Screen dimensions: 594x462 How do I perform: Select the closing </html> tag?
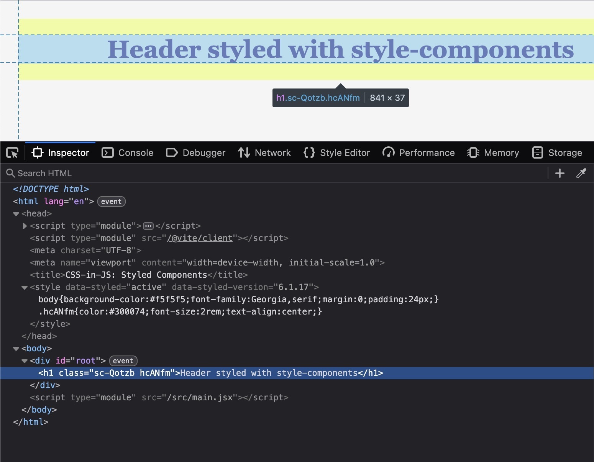(31, 422)
